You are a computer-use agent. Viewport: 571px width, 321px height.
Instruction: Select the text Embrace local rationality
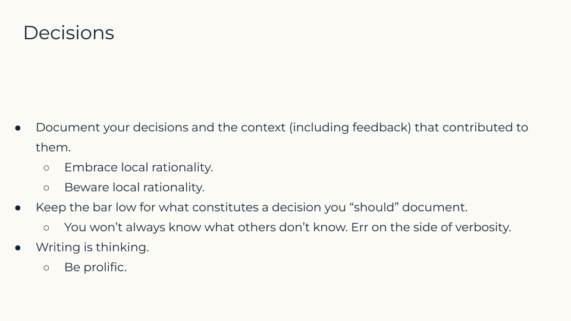point(139,168)
